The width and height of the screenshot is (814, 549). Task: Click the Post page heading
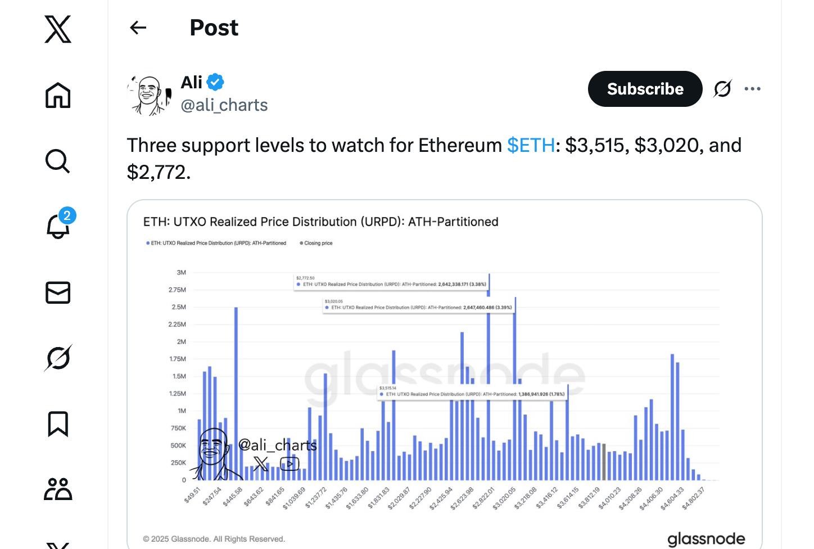point(214,28)
